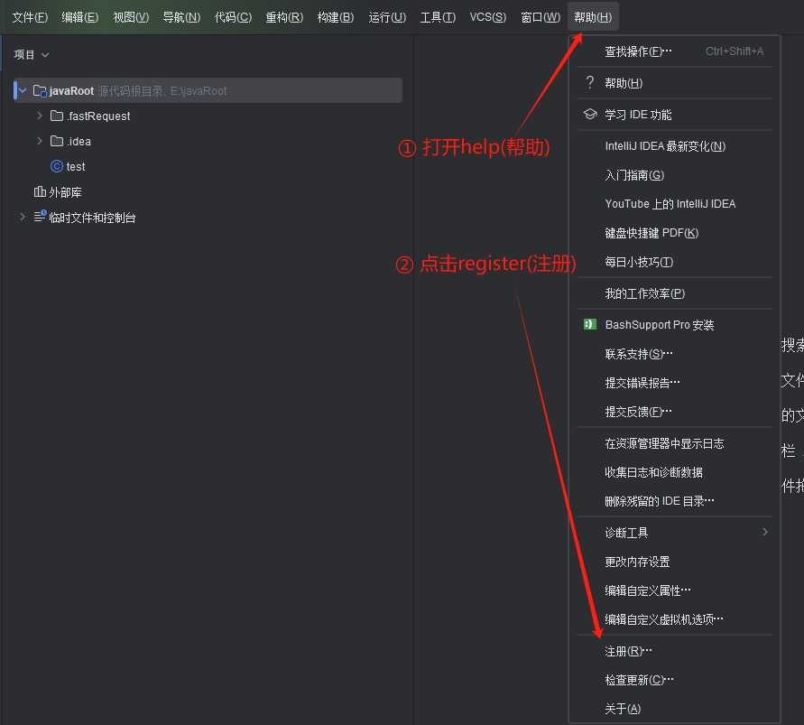Collapse the javaRoot tree node
Viewport: 804px width, 725px height.
(x=23, y=91)
